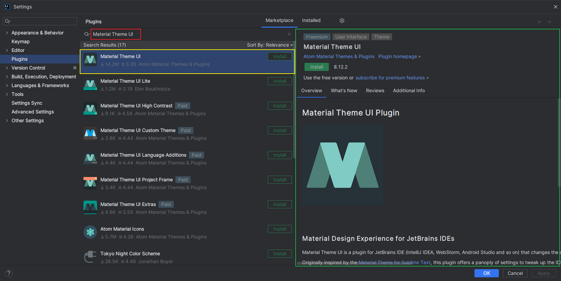561x281 pixels.
Task: Click the Material Theme UI Project Frame icon
Action: (x=90, y=183)
